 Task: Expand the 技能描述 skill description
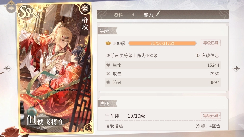114,126
